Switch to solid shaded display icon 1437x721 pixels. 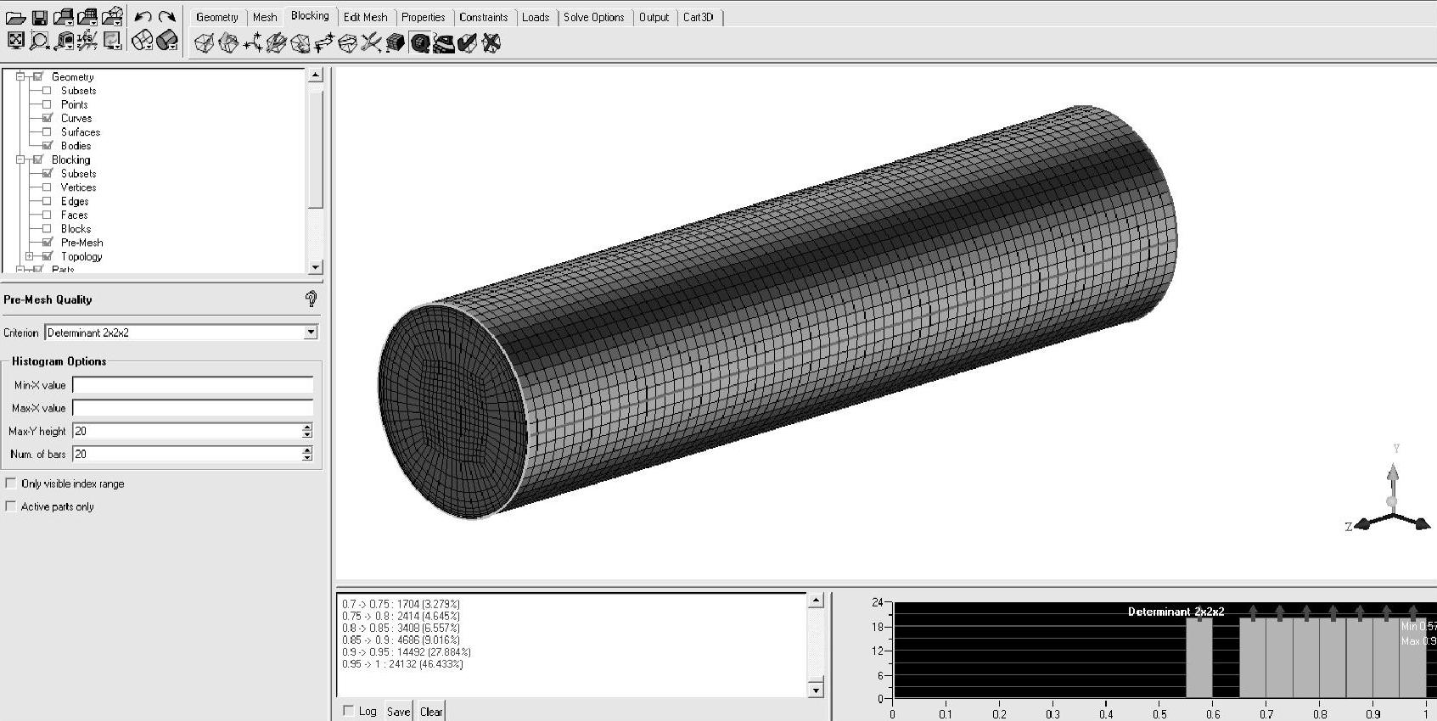tap(166, 40)
